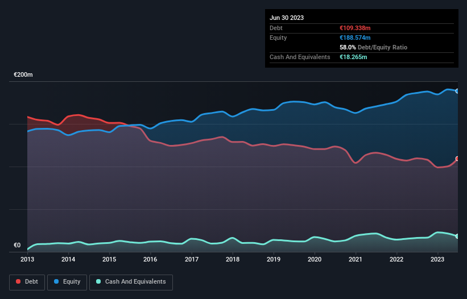Viewport: 467px width, 299px height.
Task: Click the 2020 x-axis label
Action: (x=315, y=259)
